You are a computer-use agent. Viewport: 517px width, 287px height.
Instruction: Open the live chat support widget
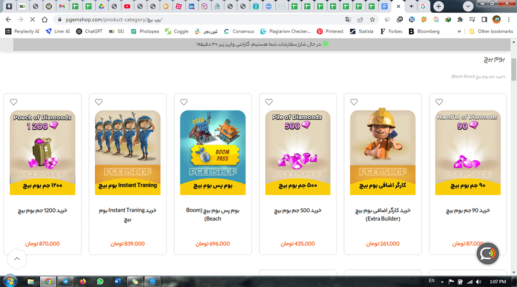(488, 254)
